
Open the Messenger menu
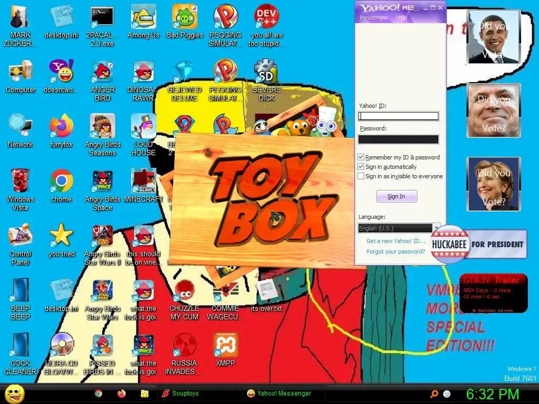coord(373,17)
